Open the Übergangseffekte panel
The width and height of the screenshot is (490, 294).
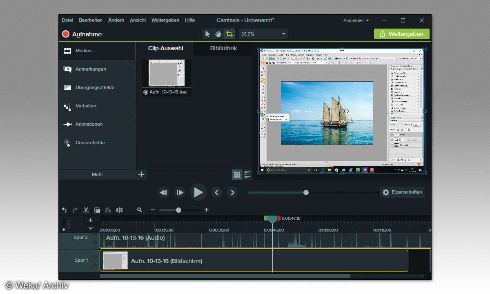[97, 88]
